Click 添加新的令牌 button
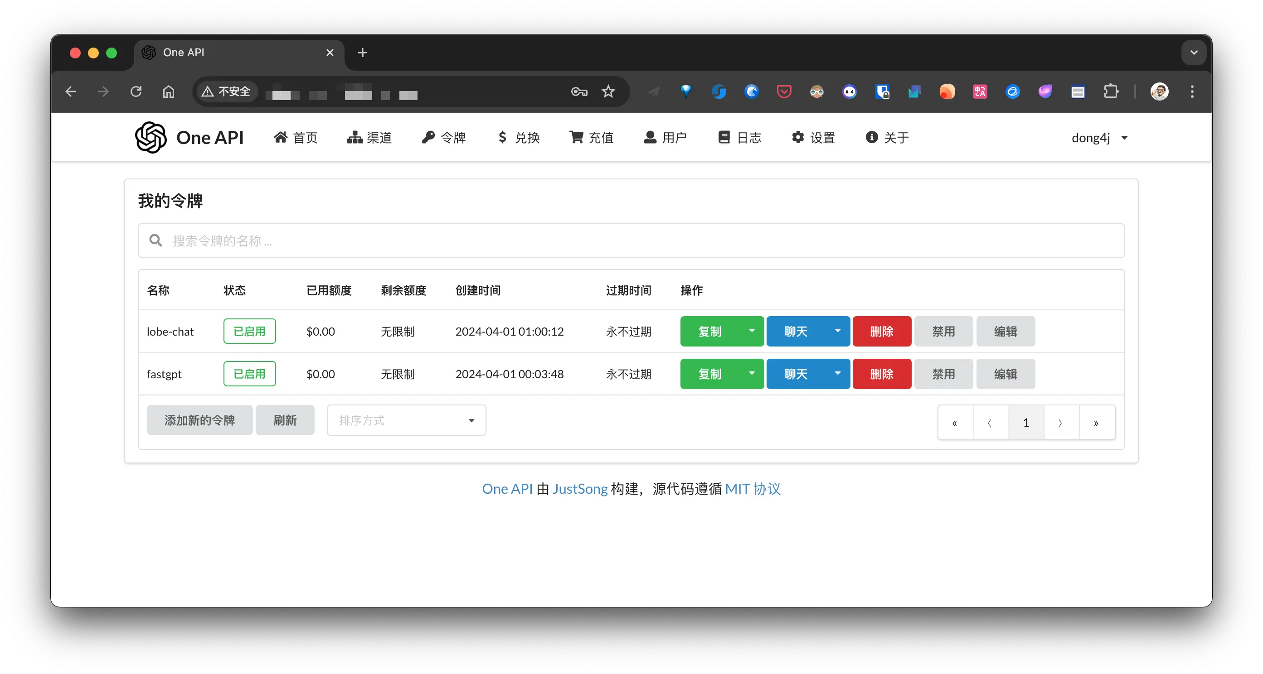The width and height of the screenshot is (1263, 674). 199,420
